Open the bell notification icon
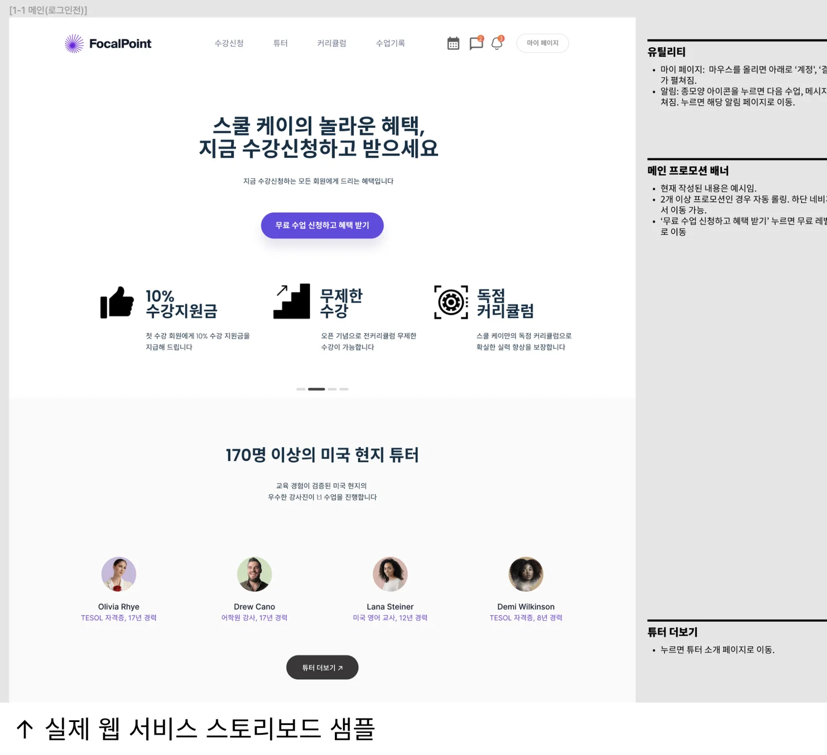 point(496,43)
